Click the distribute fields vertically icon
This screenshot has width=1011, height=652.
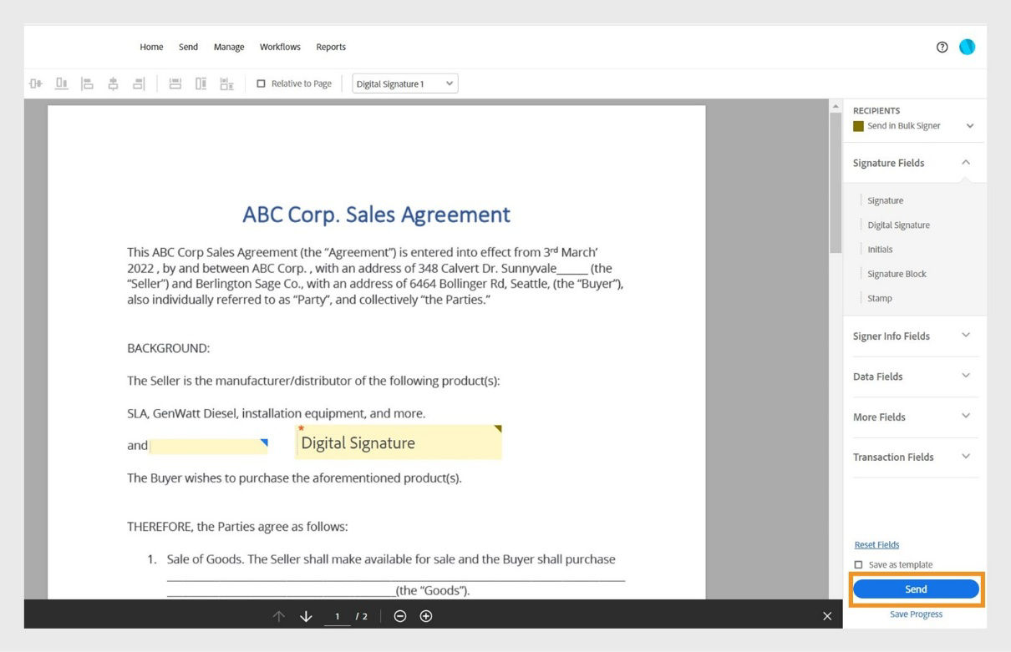point(201,83)
